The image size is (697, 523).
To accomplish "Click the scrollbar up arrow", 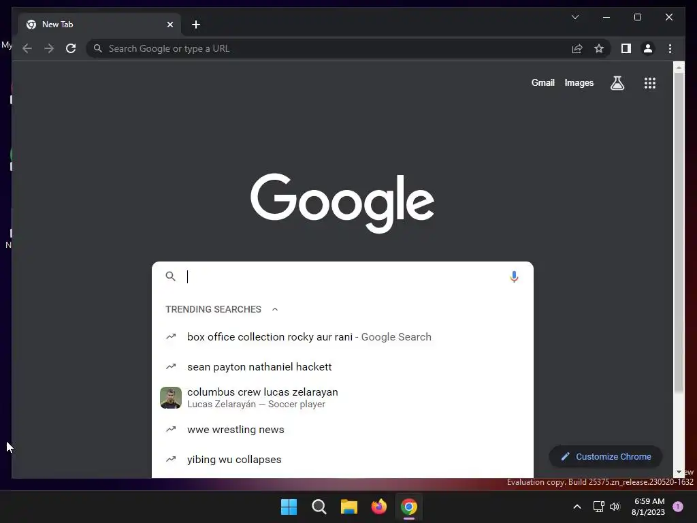I will pyautogui.click(x=679, y=67).
